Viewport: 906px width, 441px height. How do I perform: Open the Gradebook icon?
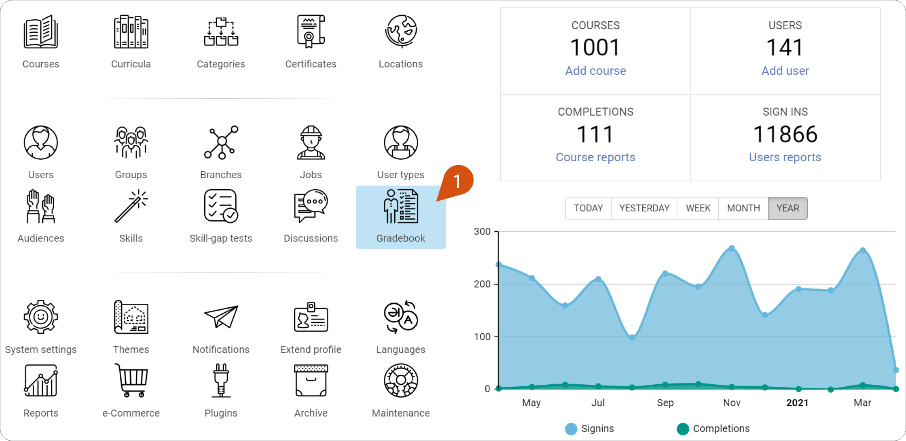coord(401,207)
